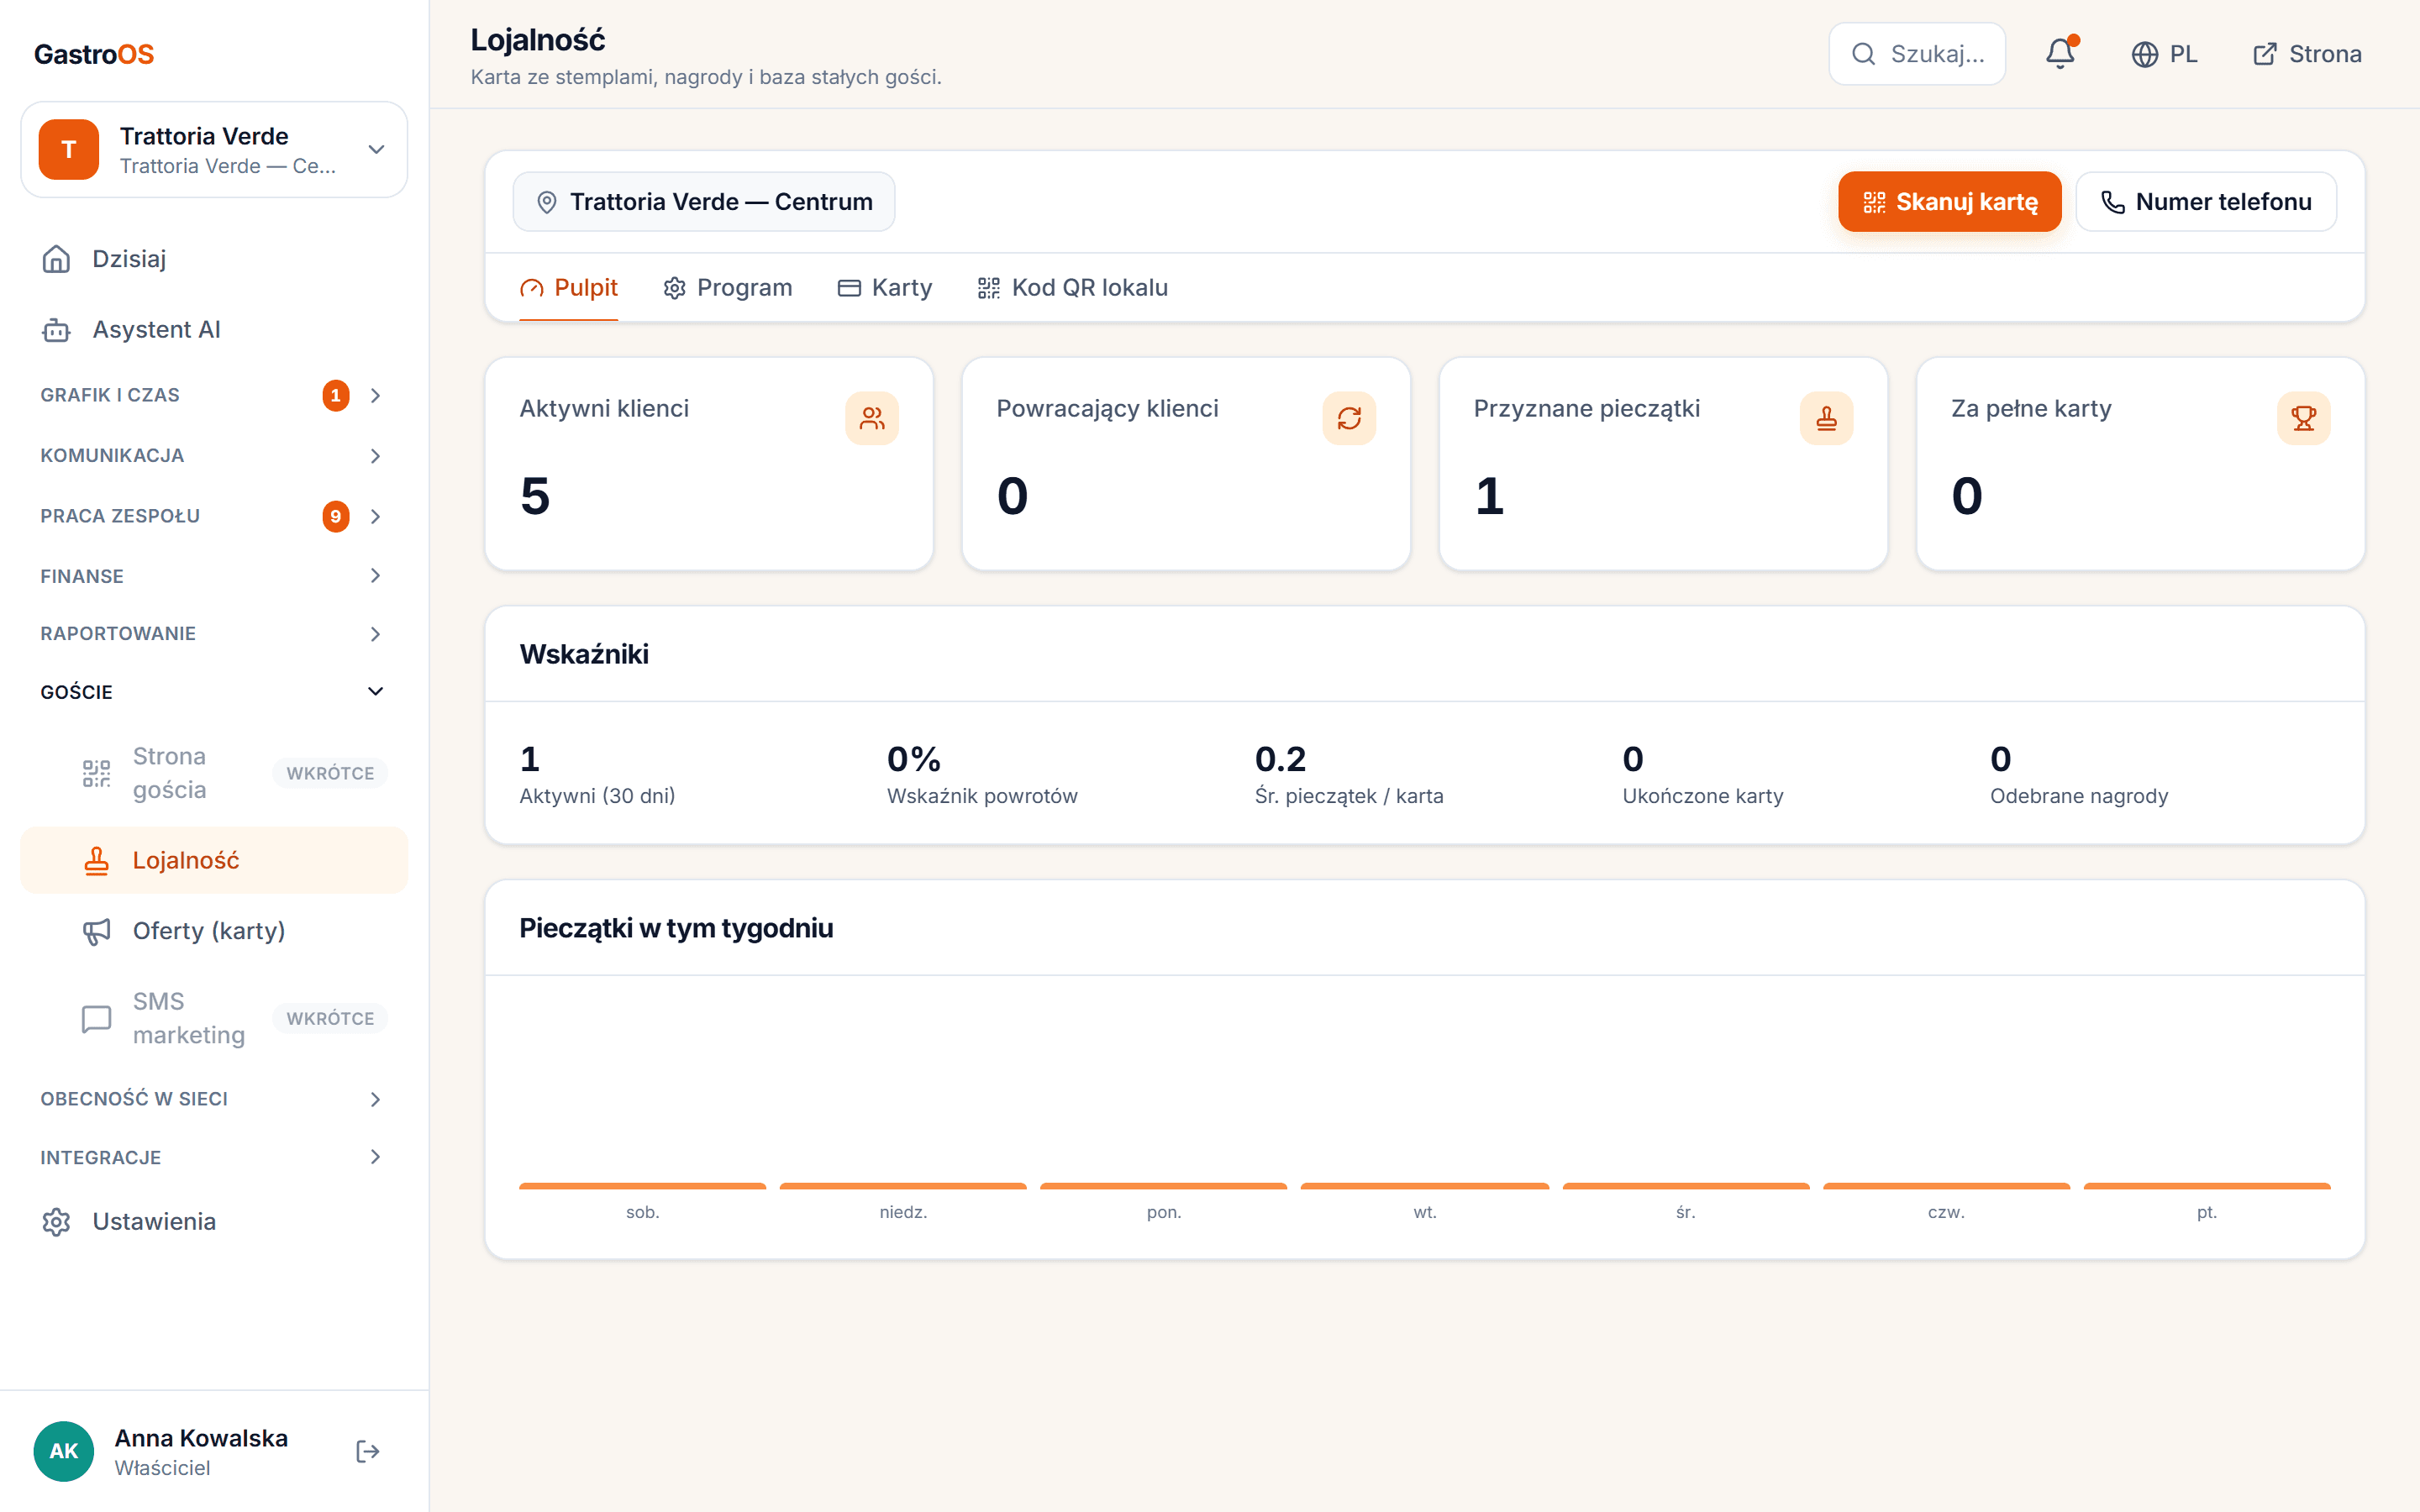Switch to the Program tab

pos(727,288)
